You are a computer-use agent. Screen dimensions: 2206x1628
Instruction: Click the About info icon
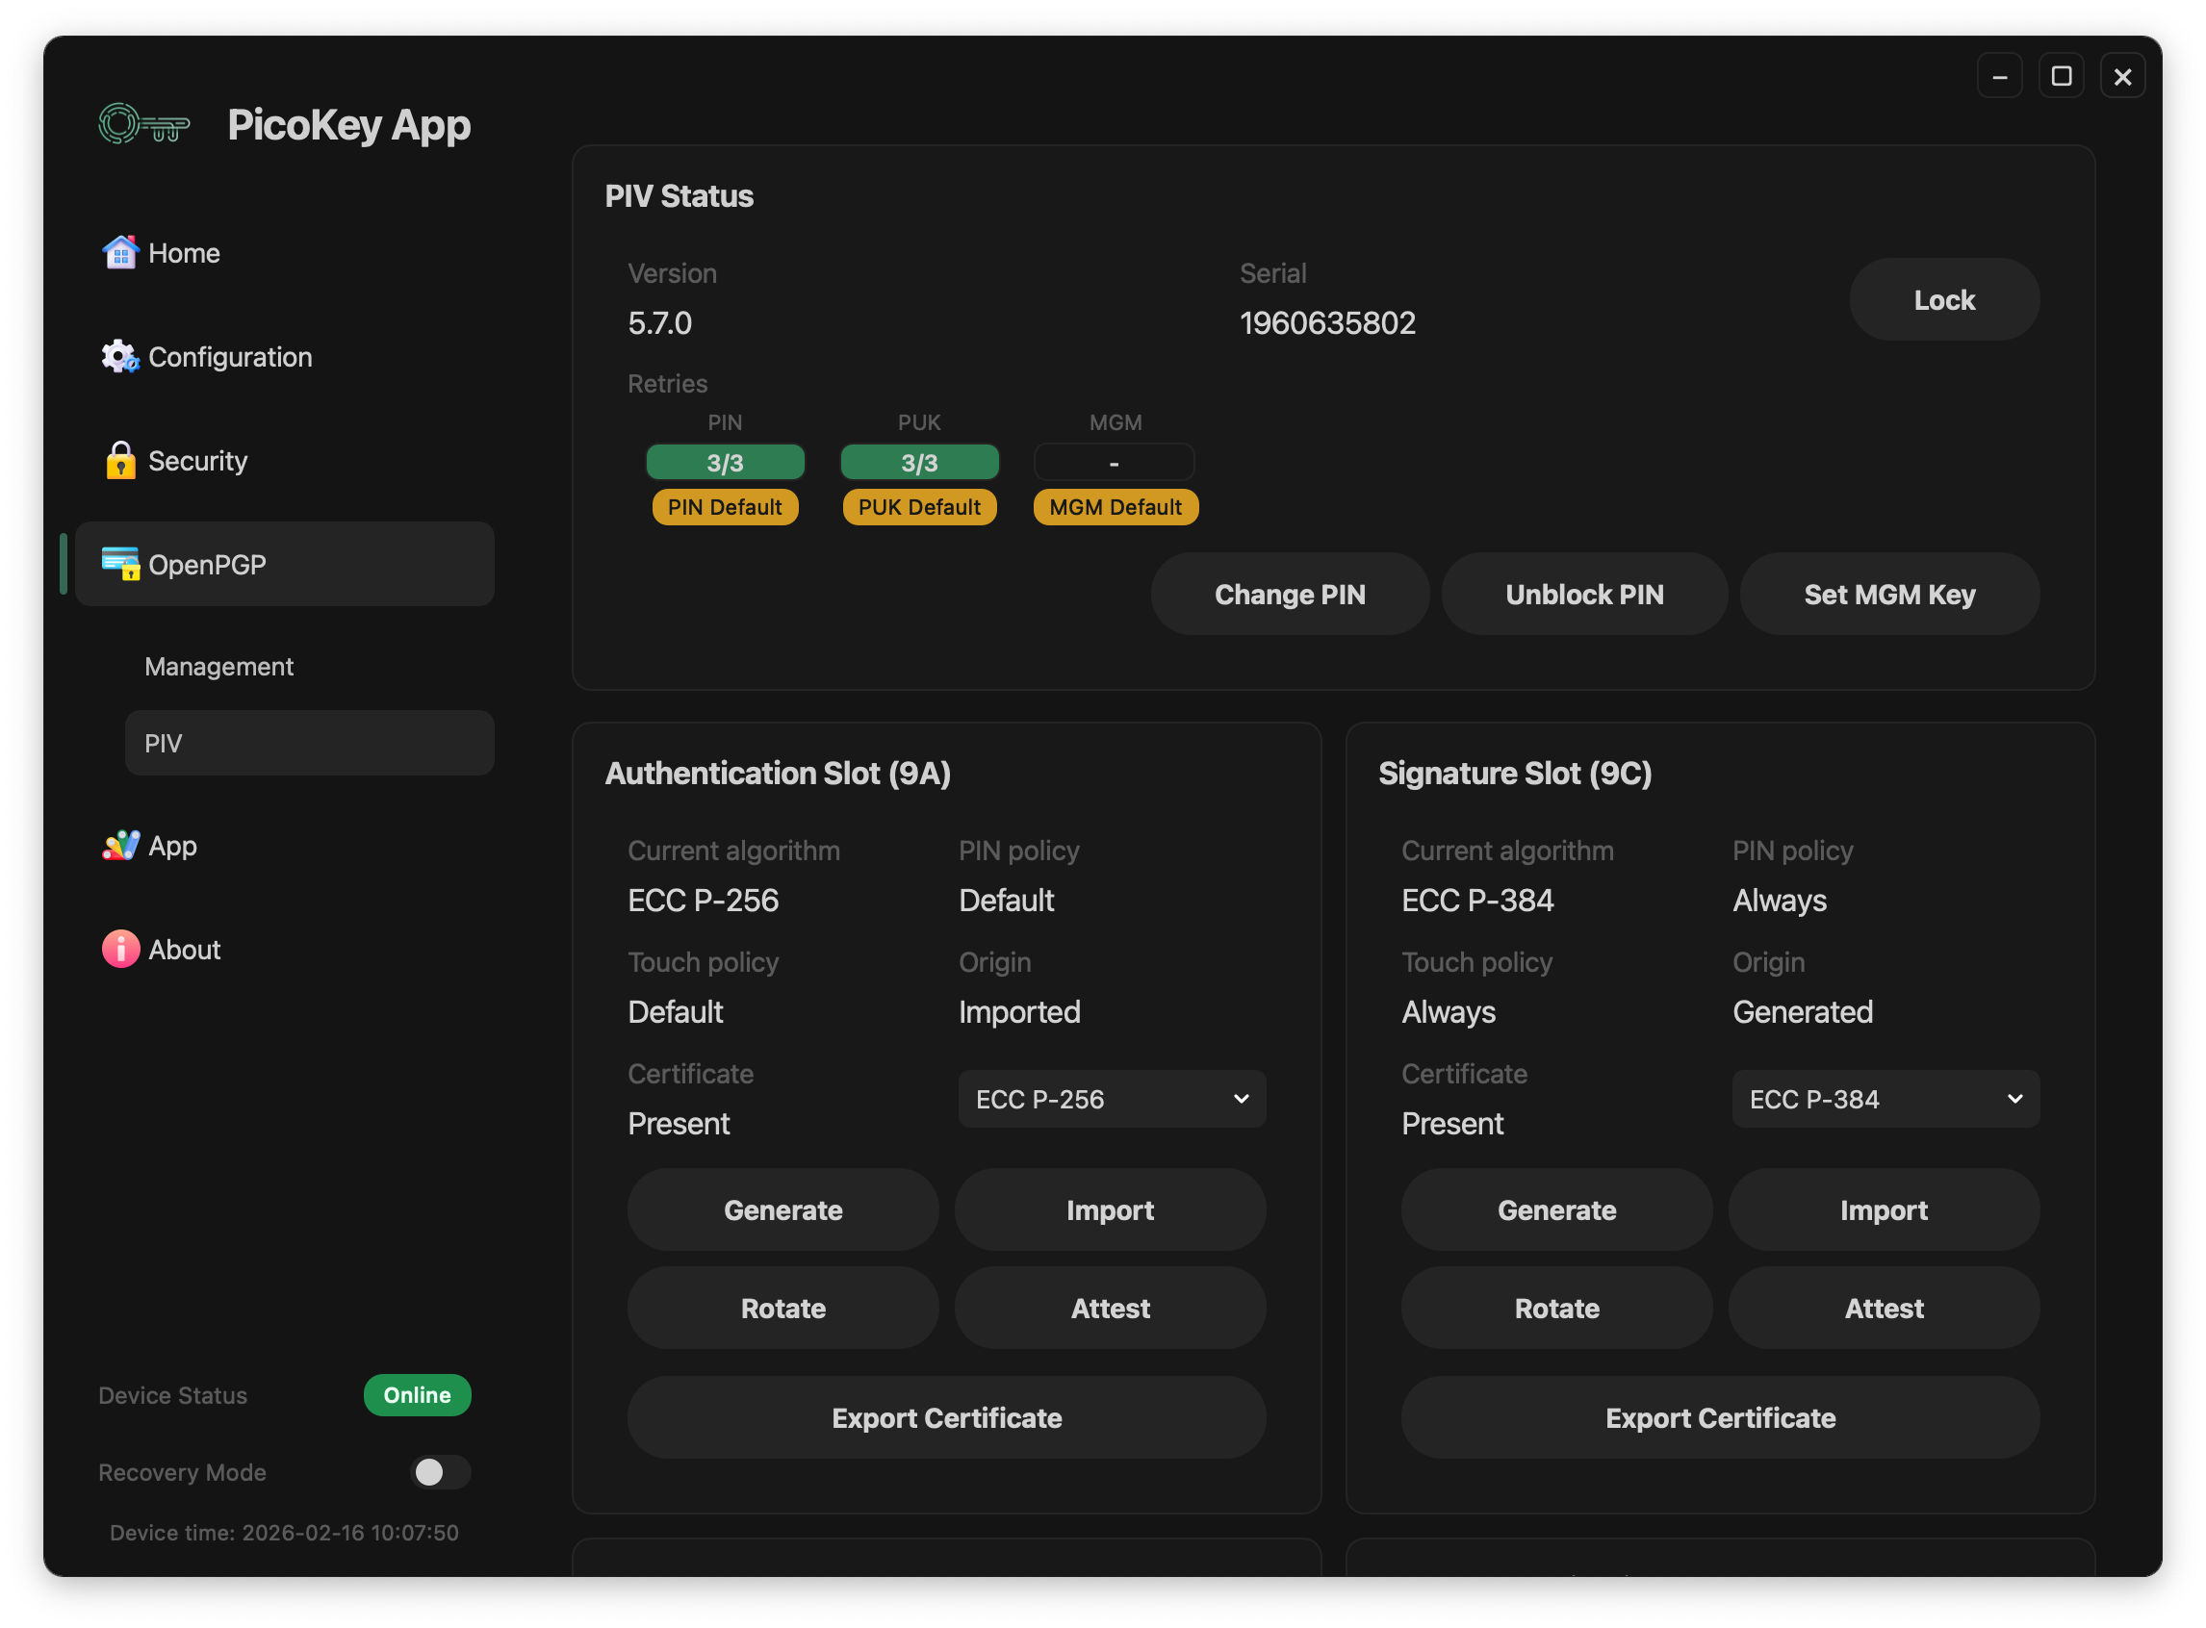[x=120, y=950]
